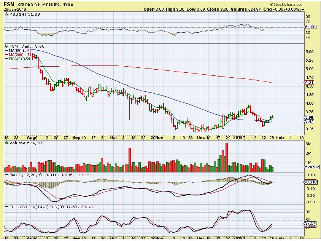The image size is (321, 241).
Task: Click the Fortuna Silver Mines Inc. name
Action: click(x=39, y=4)
